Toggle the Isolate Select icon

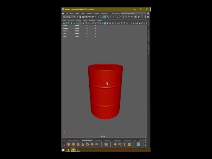133,23
